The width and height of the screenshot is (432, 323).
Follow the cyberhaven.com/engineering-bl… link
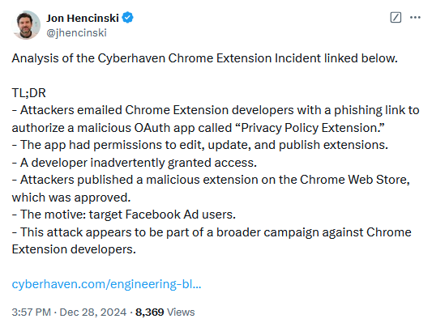click(106, 284)
